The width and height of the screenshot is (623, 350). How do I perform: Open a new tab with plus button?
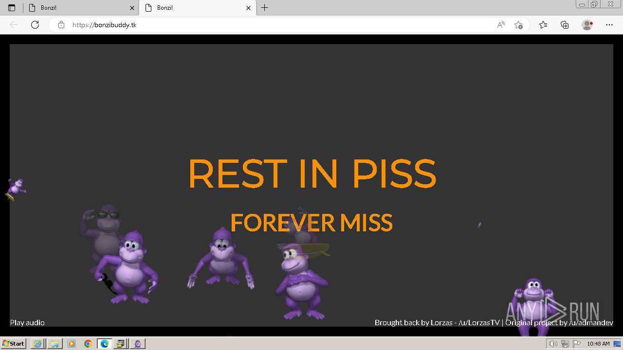pyautogui.click(x=264, y=8)
